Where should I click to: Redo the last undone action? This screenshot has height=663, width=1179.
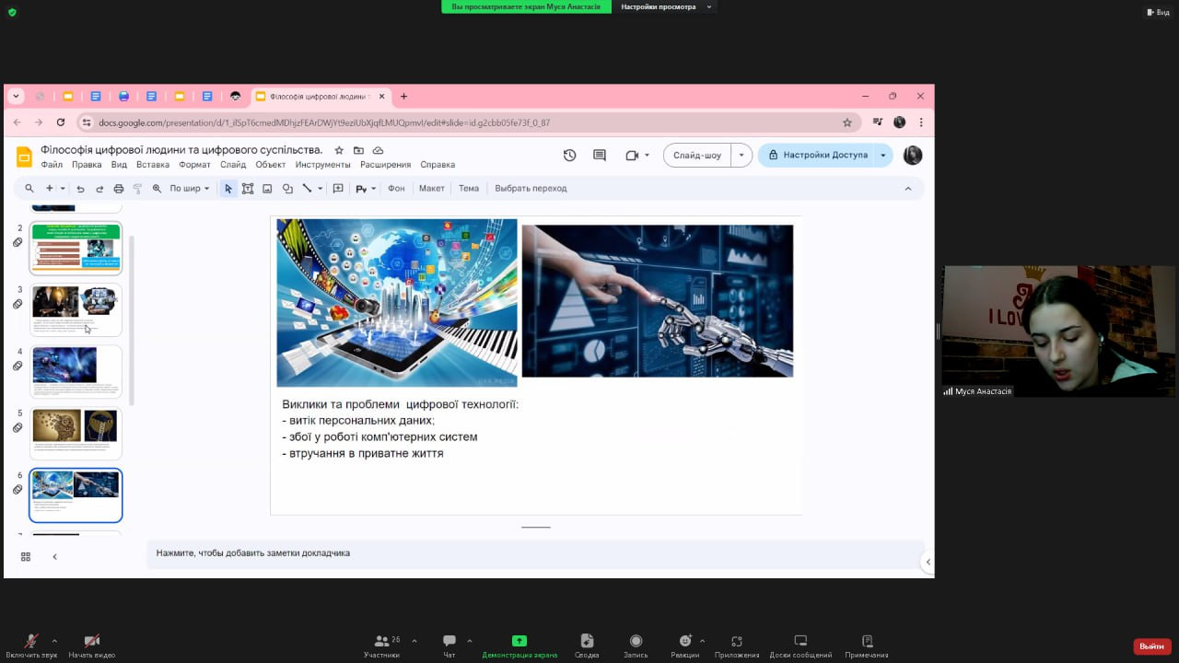(99, 189)
